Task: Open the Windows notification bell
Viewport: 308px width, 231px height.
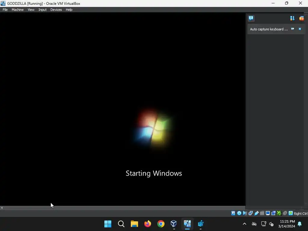Action: [x=300, y=224]
